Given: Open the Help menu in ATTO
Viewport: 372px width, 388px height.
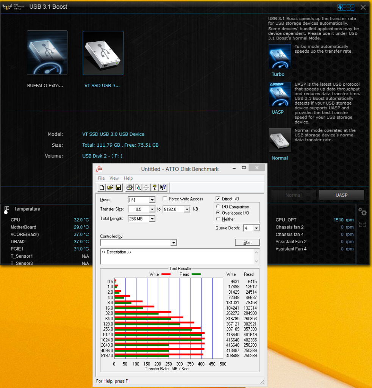Looking at the screenshot, I should [x=128, y=178].
